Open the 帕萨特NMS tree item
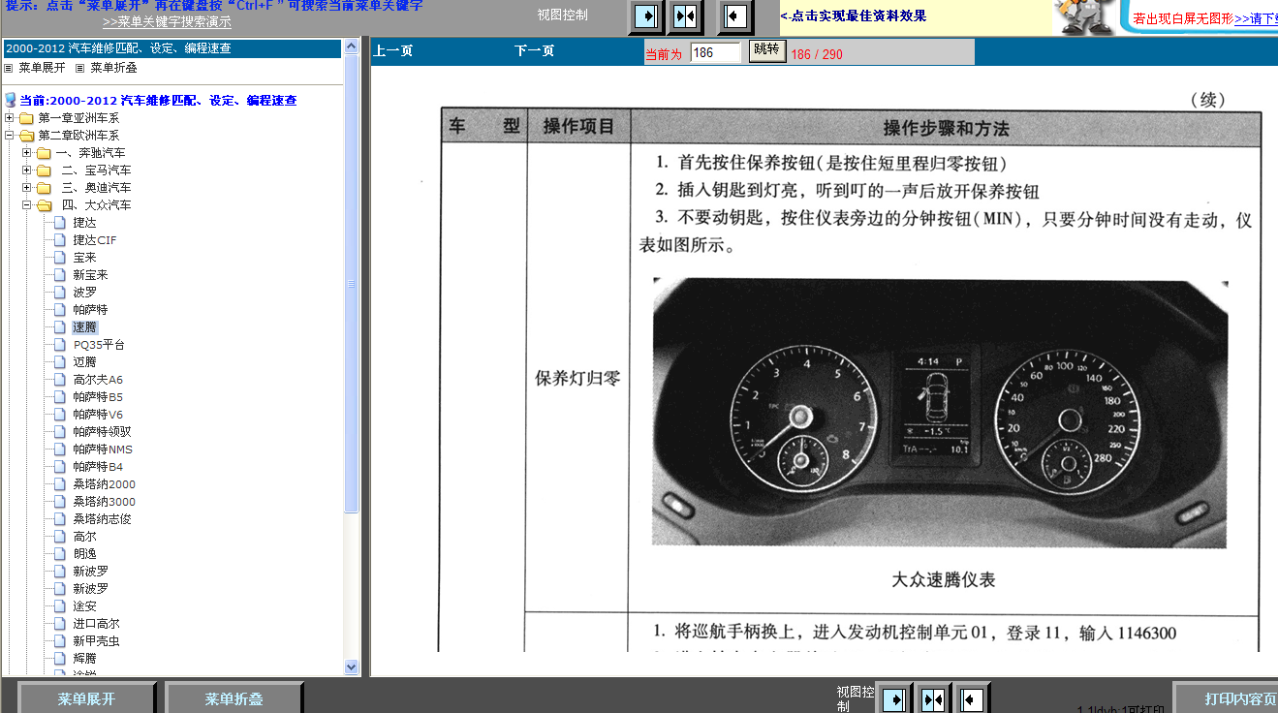The image size is (1278, 713). point(103,449)
